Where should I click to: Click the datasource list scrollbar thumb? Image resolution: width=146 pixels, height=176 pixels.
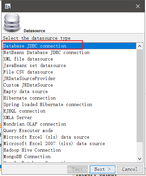[x=139, y=96]
